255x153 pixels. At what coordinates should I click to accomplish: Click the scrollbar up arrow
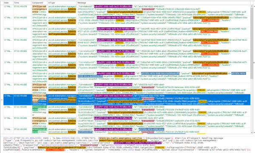pyautogui.click(x=252, y=6)
